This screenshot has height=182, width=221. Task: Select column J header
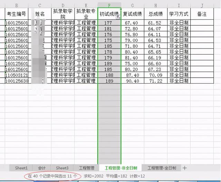tap(202, 6)
